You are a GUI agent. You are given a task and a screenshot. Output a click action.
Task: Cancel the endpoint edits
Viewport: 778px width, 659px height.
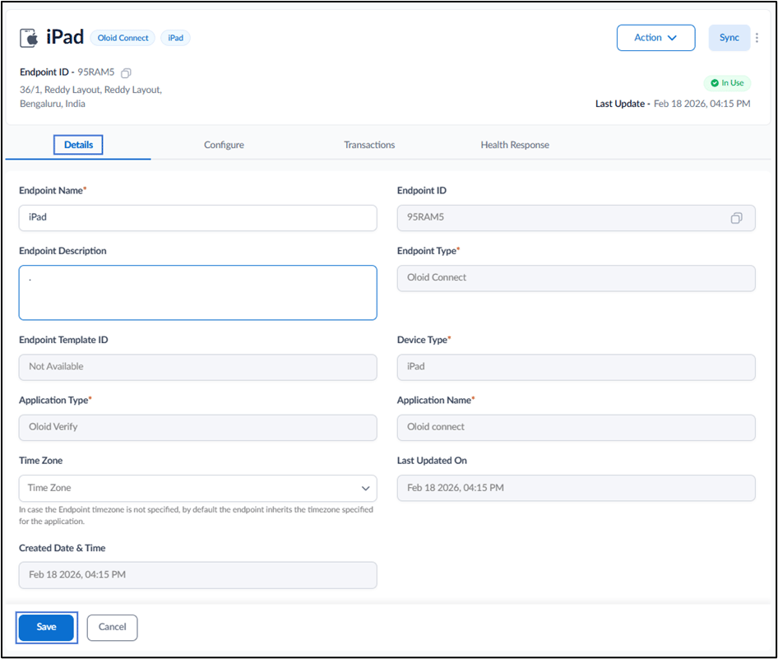[x=112, y=627]
